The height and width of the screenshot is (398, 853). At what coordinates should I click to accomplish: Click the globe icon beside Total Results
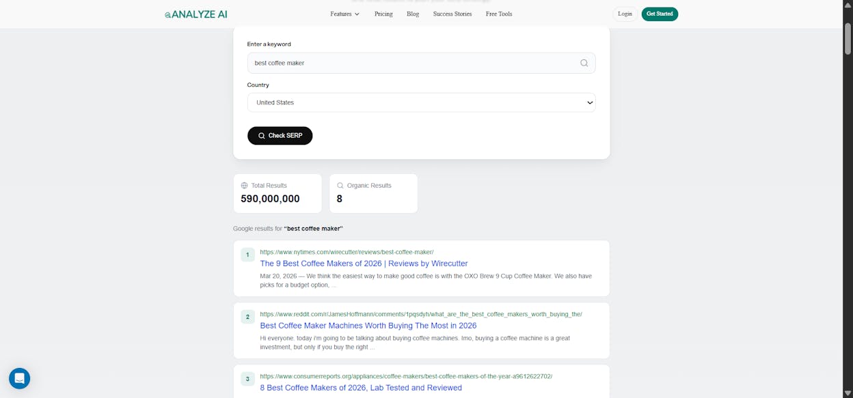(244, 185)
